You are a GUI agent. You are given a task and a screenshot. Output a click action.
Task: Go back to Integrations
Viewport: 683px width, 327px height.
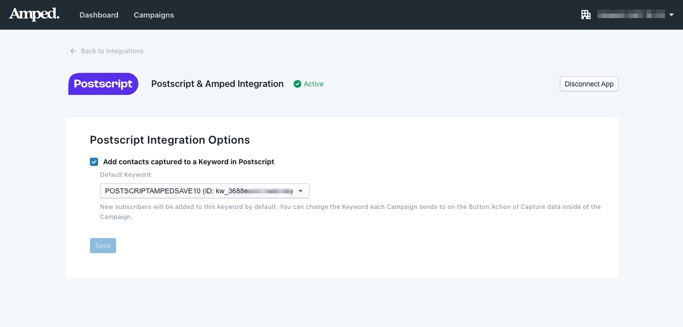(107, 51)
